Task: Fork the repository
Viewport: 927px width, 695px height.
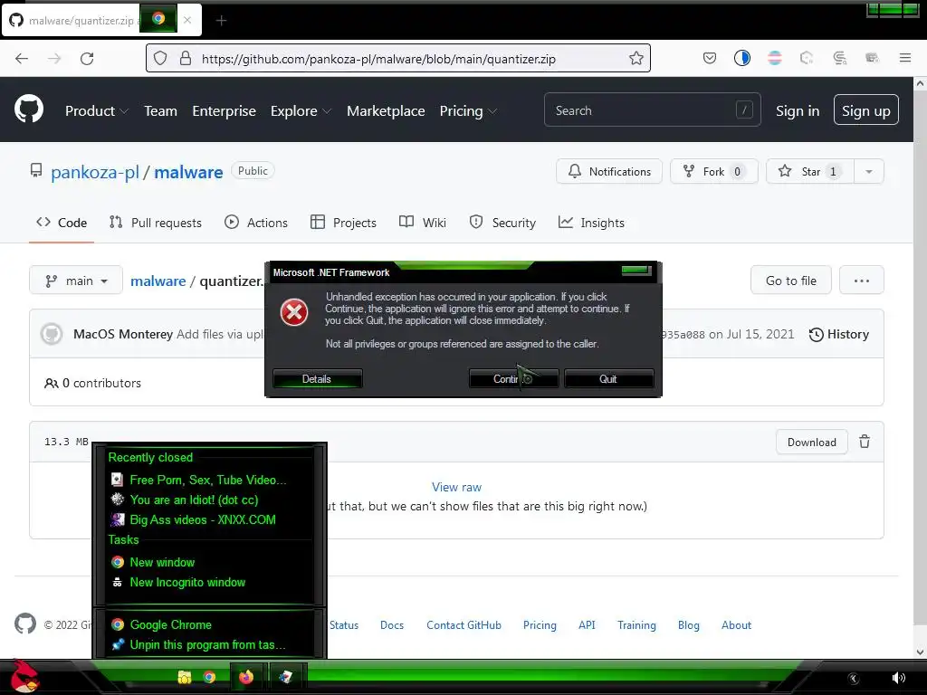Action: [713, 171]
